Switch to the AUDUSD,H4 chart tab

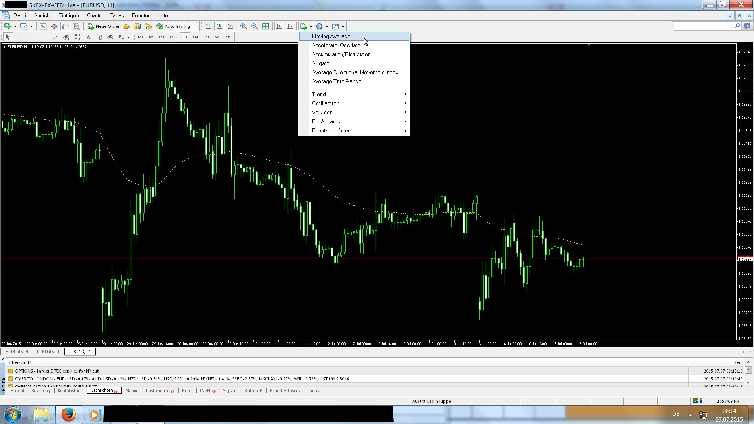pyautogui.click(x=17, y=351)
